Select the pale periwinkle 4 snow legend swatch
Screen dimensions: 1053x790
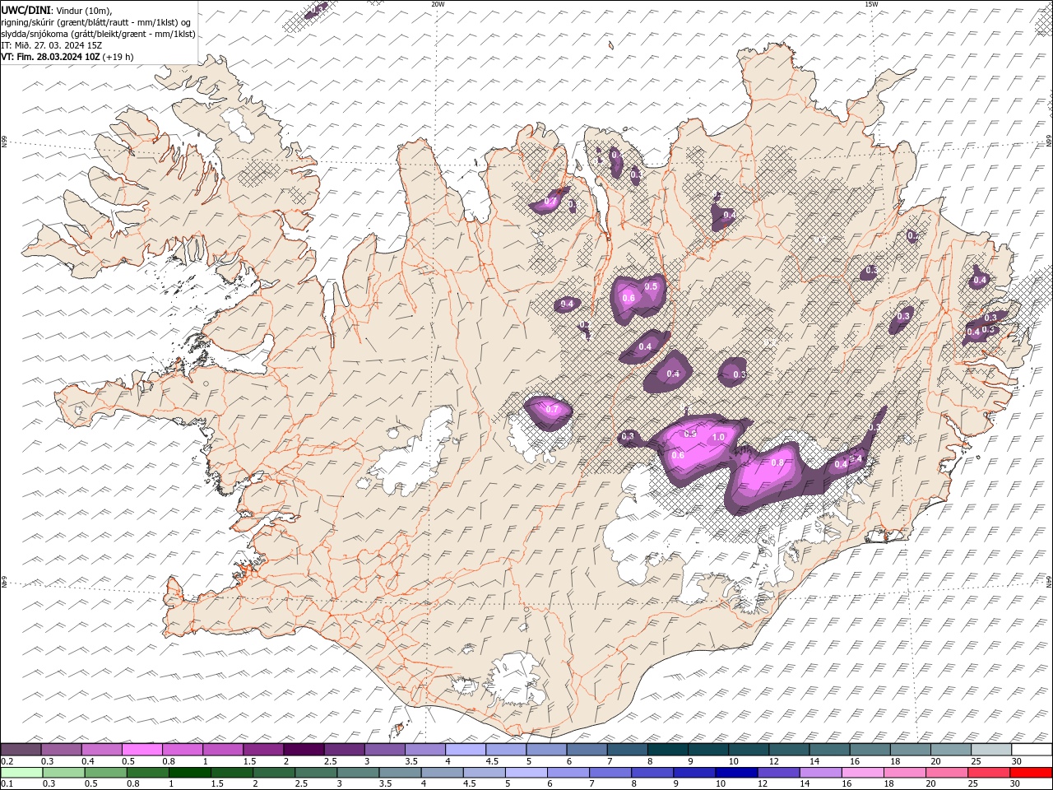[465, 749]
